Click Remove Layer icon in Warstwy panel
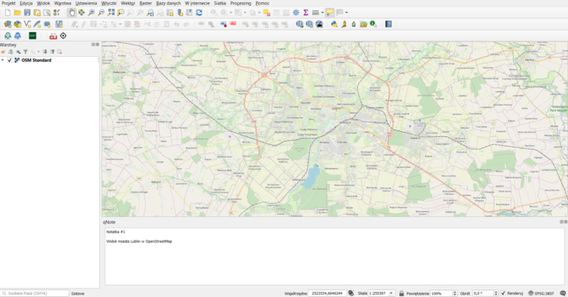568x297 pixels. click(59, 52)
